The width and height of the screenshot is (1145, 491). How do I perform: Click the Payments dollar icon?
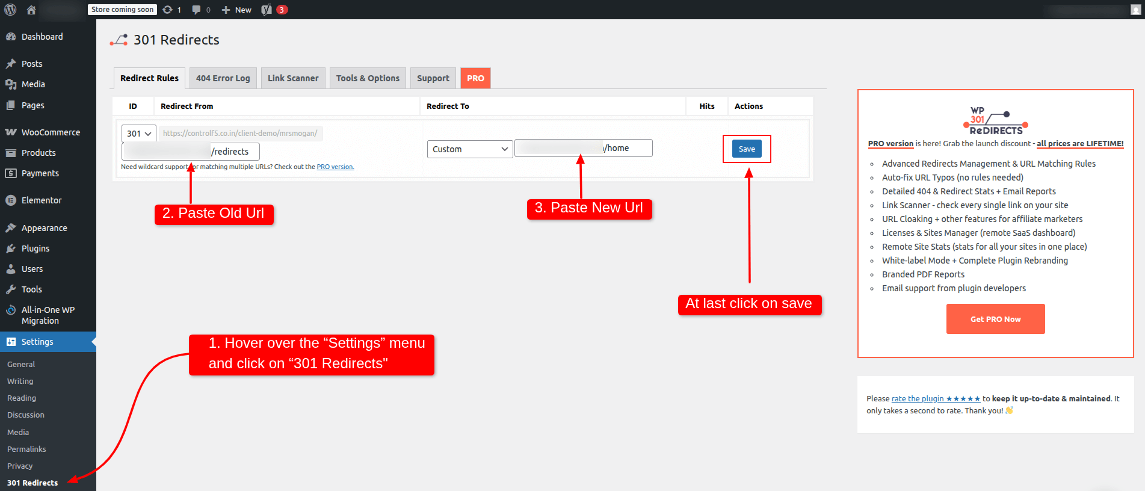tap(11, 173)
